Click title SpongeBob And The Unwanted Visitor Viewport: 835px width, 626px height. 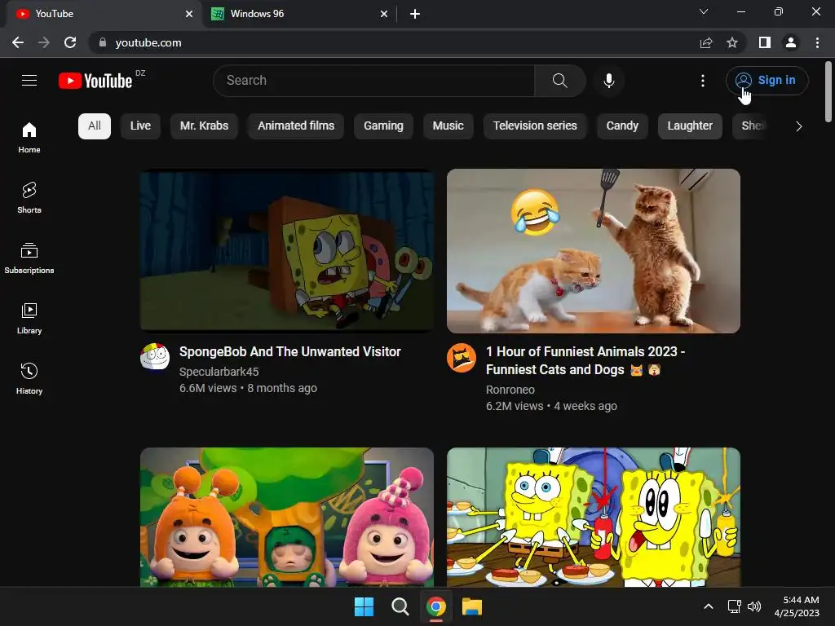(x=289, y=352)
